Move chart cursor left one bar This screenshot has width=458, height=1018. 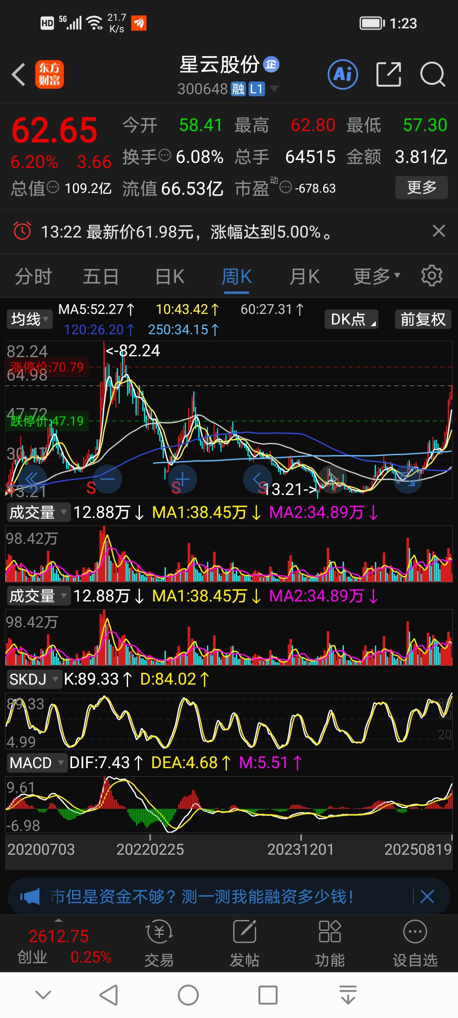coord(257,479)
